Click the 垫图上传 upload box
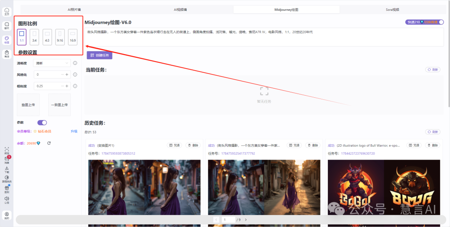 28,105
